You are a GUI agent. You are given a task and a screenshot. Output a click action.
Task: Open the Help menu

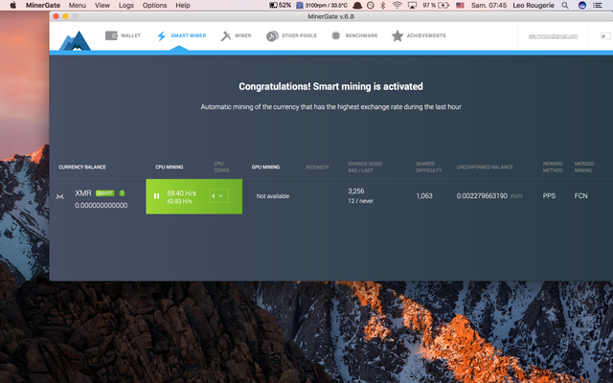183,5
